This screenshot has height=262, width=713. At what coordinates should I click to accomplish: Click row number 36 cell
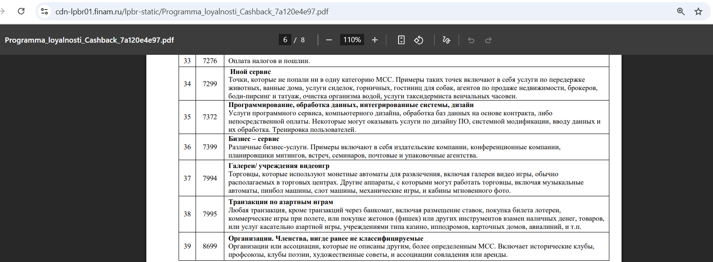(x=187, y=147)
